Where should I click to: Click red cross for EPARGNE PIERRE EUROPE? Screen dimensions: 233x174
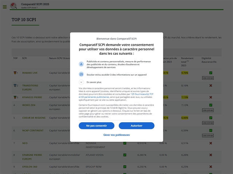tap(211, 155)
